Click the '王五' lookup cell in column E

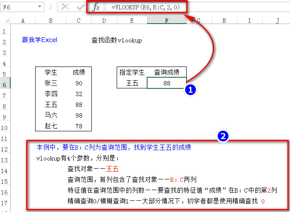click(132, 83)
